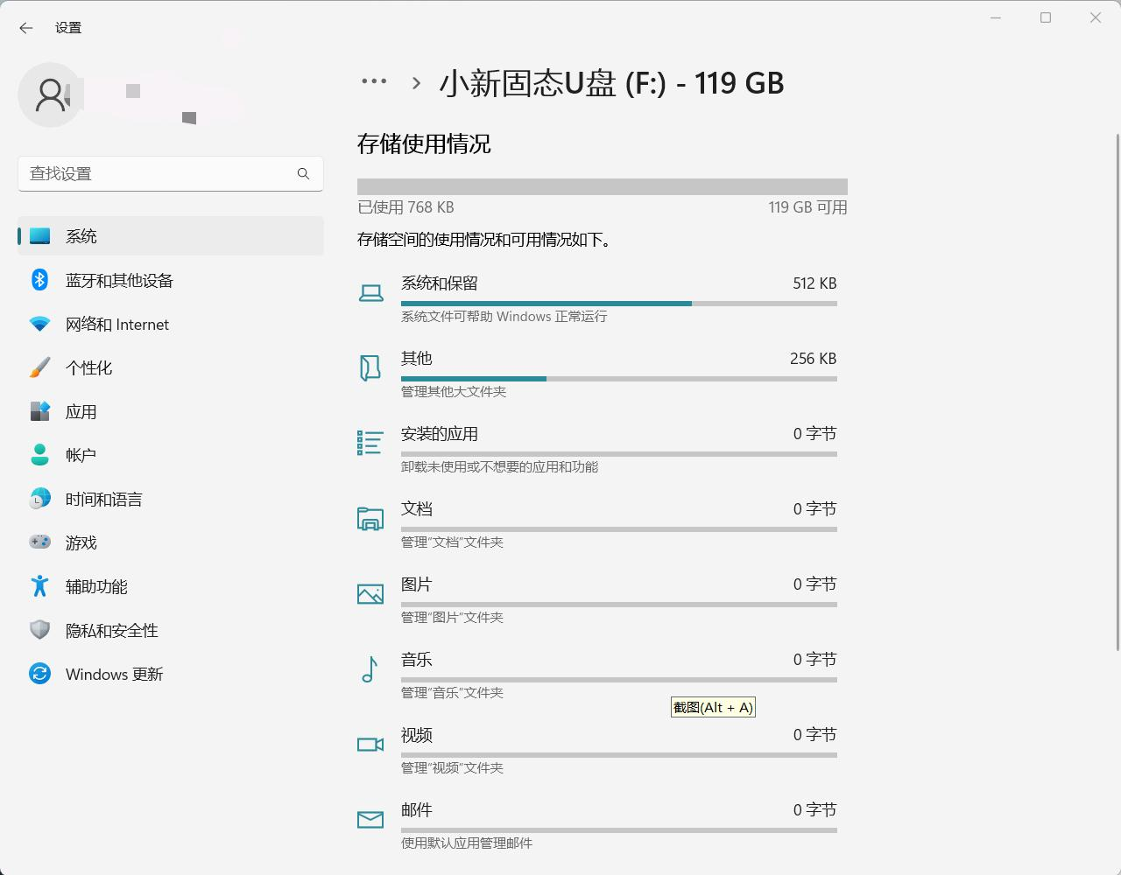This screenshot has width=1121, height=875.
Task: Click the 应用 apps icon in sidebar
Action: tap(40, 411)
